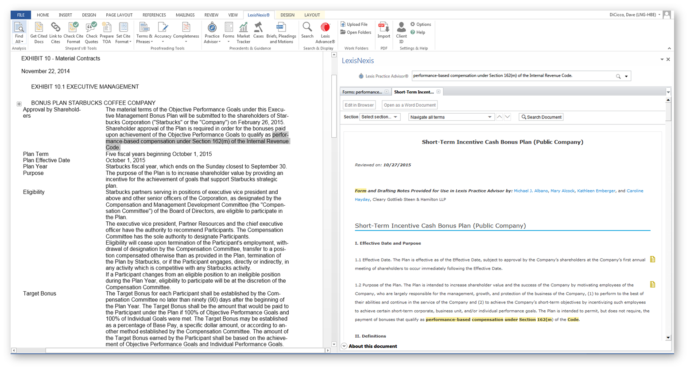Click Prepare TOA icon
The image size is (690, 370).
click(x=107, y=32)
